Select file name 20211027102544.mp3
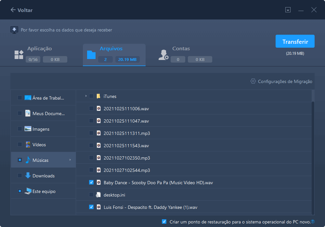Viewport: 325px width, 227px height. click(x=127, y=170)
